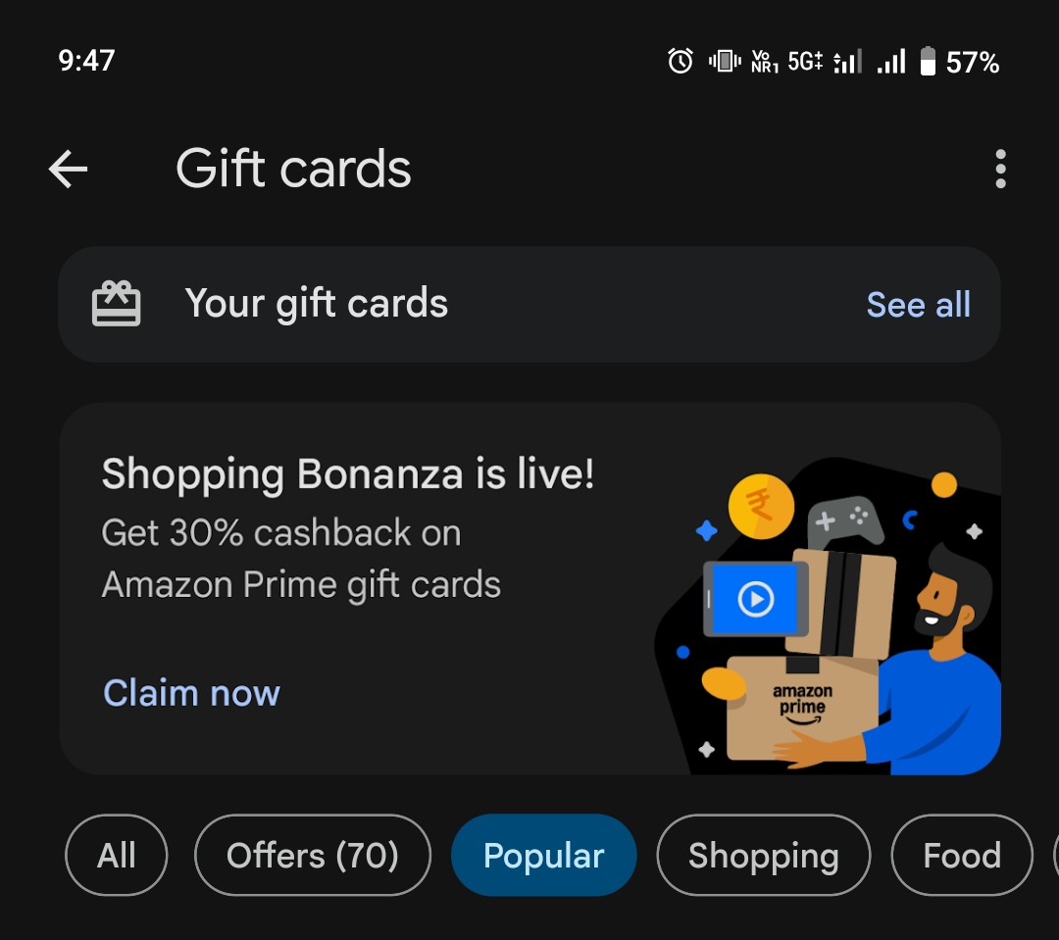Select the Shopping category chip
Screen dimensions: 1059x940
(764, 855)
